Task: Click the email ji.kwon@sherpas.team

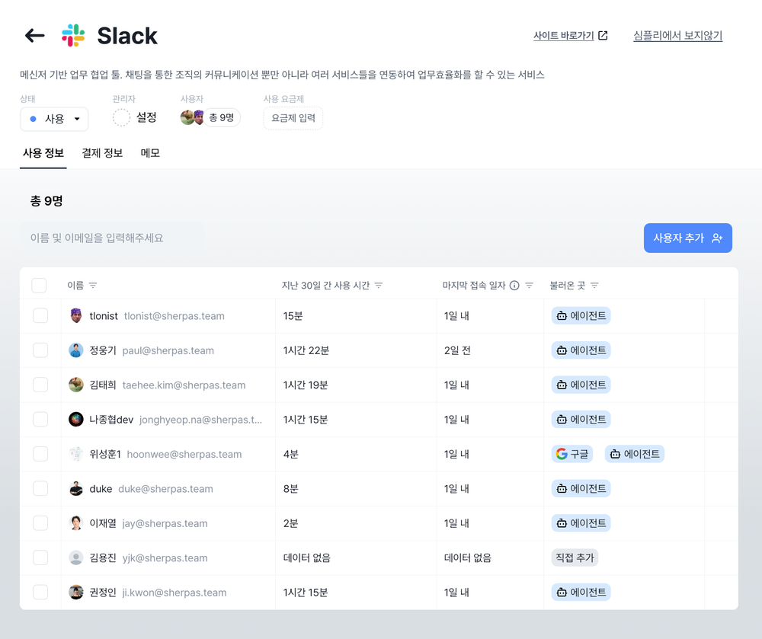Action: (174, 593)
